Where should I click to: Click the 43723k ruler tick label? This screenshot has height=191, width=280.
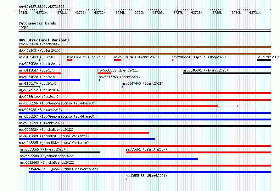click(x=100, y=13)
